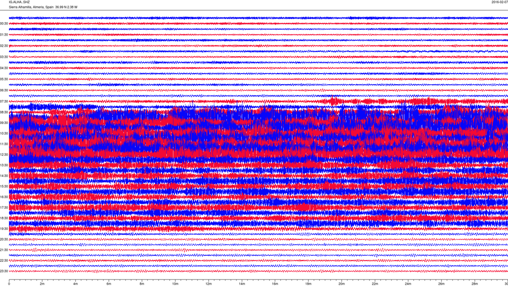
Task: Click the '28m' minute axis label
Action: pos(475,284)
